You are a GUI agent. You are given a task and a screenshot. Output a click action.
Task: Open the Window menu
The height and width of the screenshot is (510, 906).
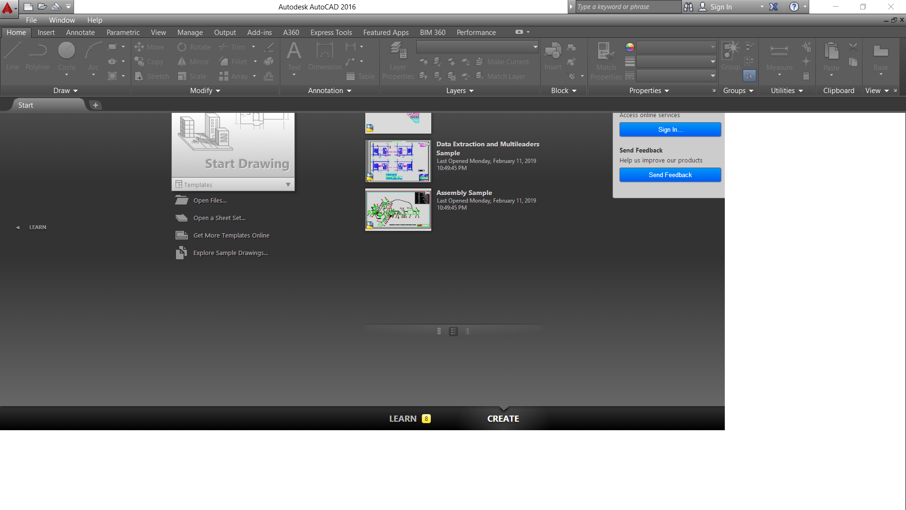pos(61,20)
